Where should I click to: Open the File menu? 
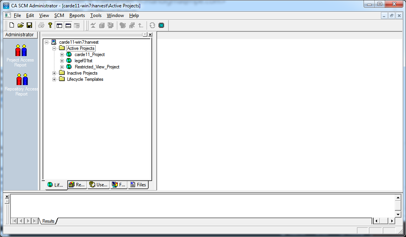17,15
